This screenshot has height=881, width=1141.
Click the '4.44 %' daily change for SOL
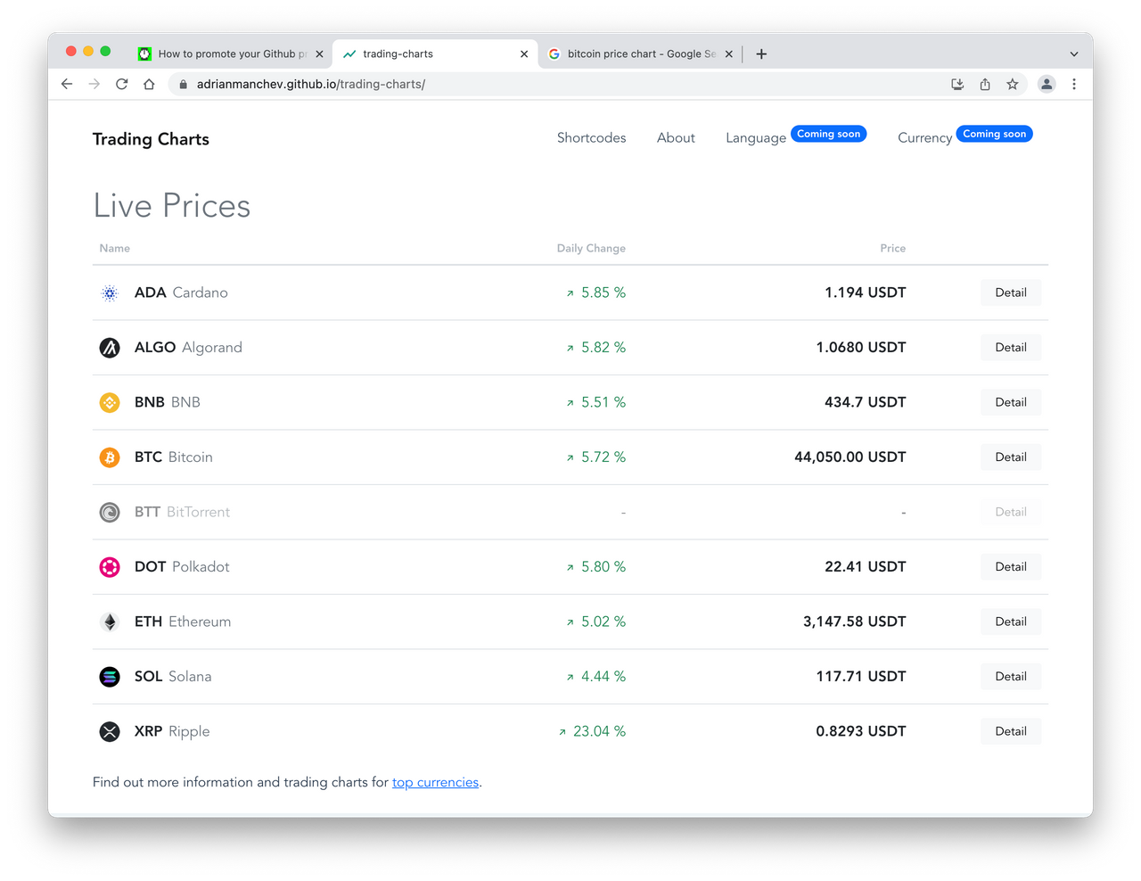tap(603, 677)
